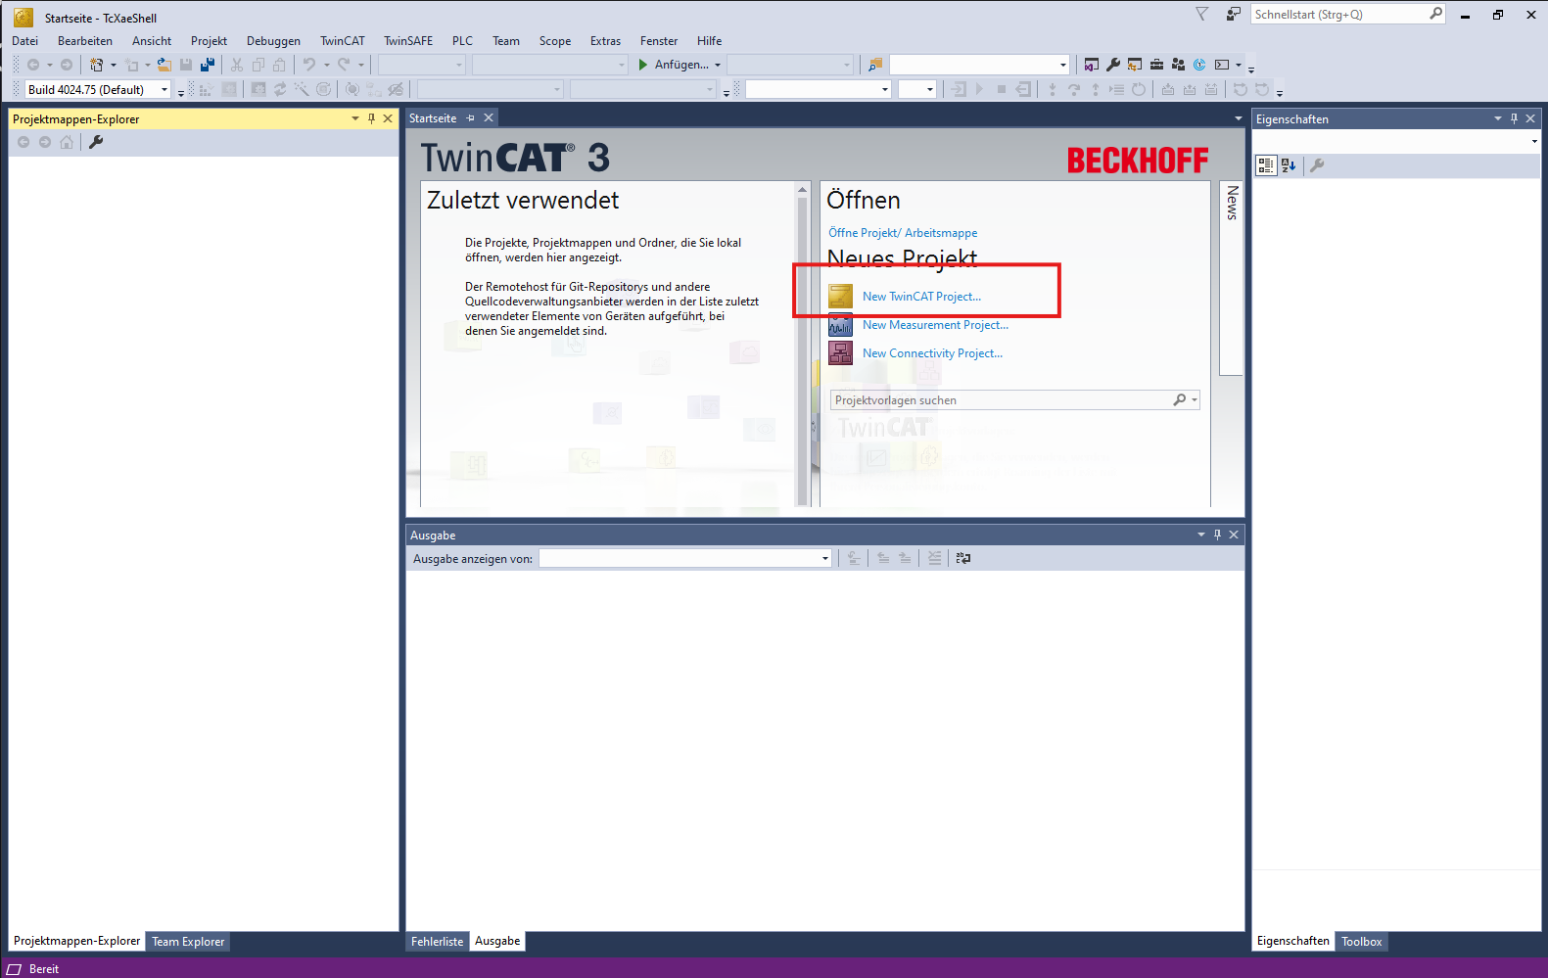This screenshot has height=978, width=1548.
Task: Open the search combo box dropdown in toolbar
Action: coord(1063,65)
